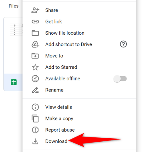Viewport: 156px width, 152px height.
Task: Click the Get link chain icon
Action: point(35,22)
